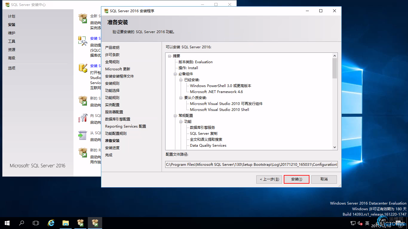Select Microsoft Visual Studio 2010 Shell row
Viewport: 408px width, 229px height.
click(220, 110)
